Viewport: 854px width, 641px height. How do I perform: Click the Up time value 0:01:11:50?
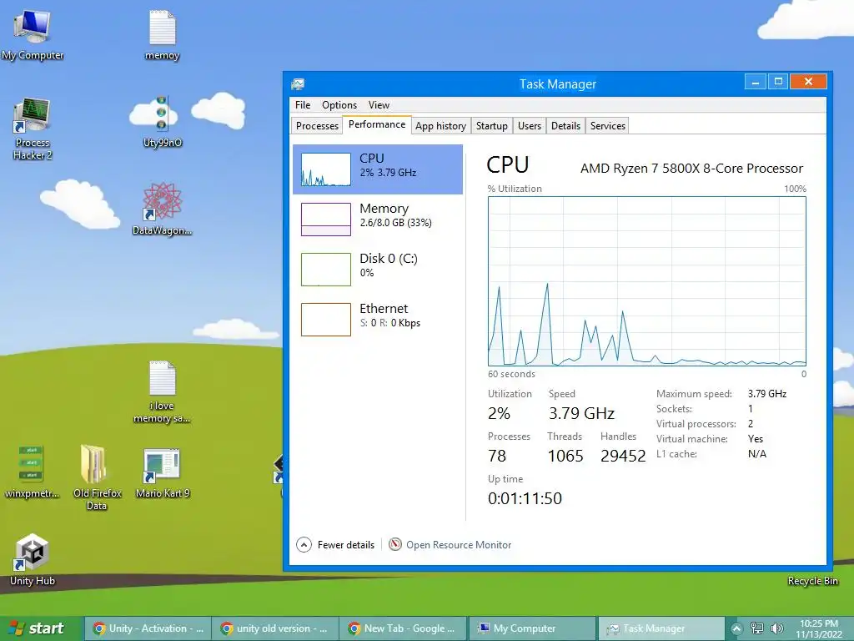(x=525, y=498)
